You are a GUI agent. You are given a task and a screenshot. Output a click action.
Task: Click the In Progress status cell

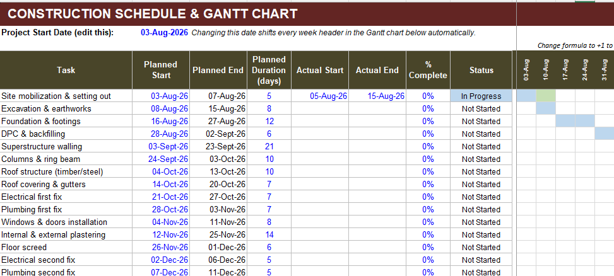481,96
